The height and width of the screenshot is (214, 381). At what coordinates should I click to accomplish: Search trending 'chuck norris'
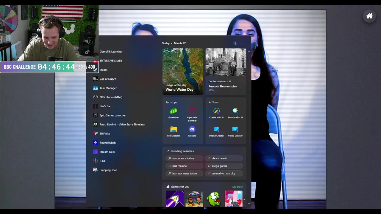pos(224,158)
